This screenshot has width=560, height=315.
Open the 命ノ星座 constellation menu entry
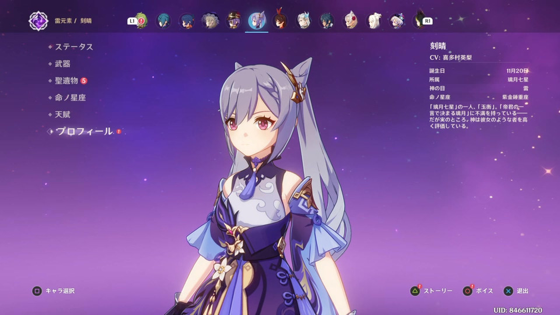pos(71,97)
